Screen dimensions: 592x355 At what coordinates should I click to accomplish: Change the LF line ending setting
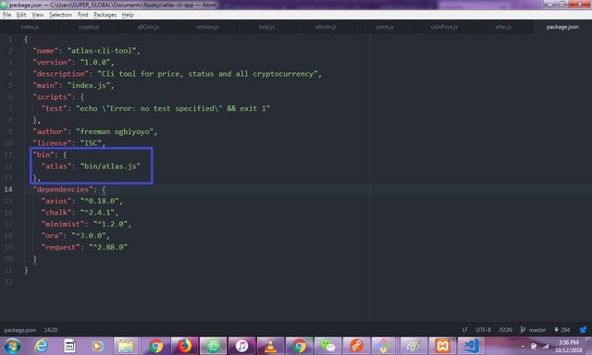tap(464, 330)
